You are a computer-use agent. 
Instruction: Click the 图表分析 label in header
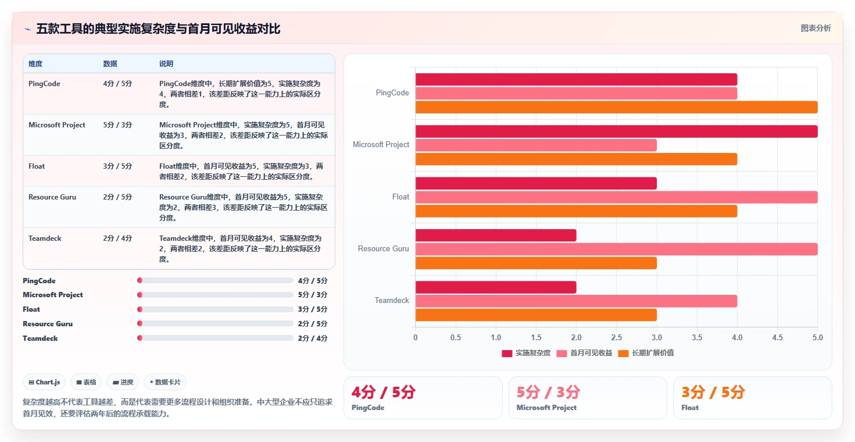pos(815,28)
